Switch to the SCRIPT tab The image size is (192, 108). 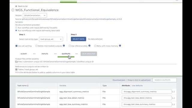24,54
